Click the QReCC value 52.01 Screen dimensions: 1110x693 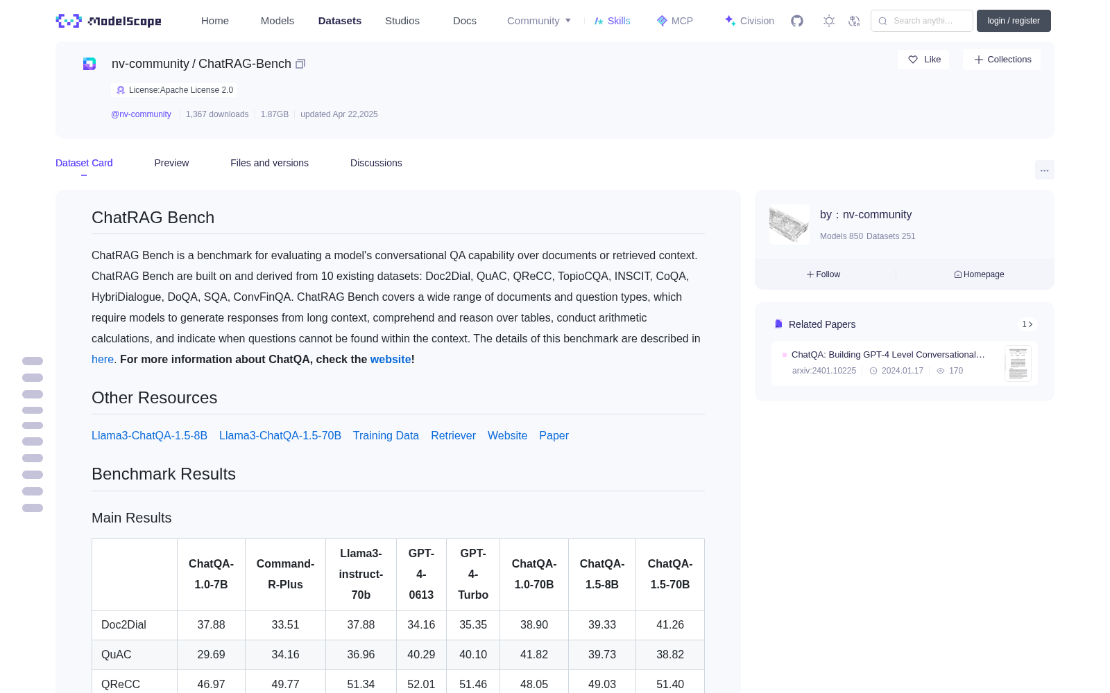pos(421,685)
